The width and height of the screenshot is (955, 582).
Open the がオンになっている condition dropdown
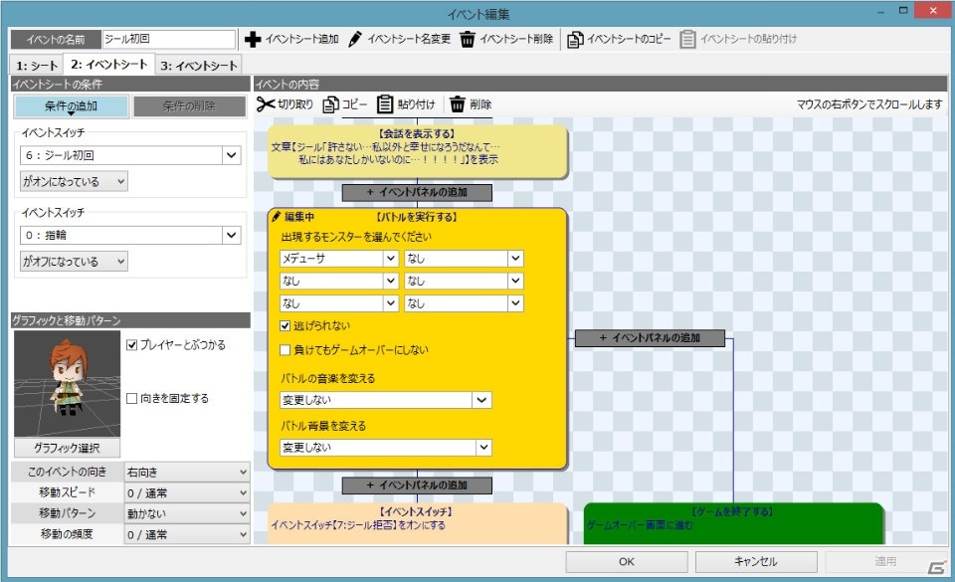pos(74,181)
